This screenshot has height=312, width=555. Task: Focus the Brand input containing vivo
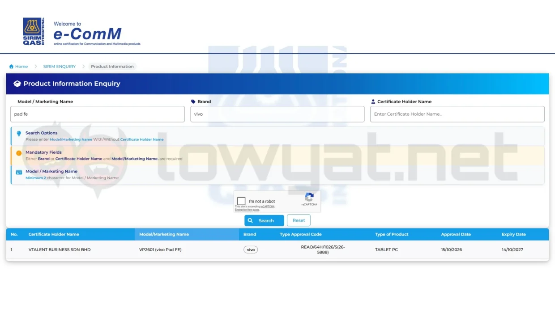(x=277, y=114)
